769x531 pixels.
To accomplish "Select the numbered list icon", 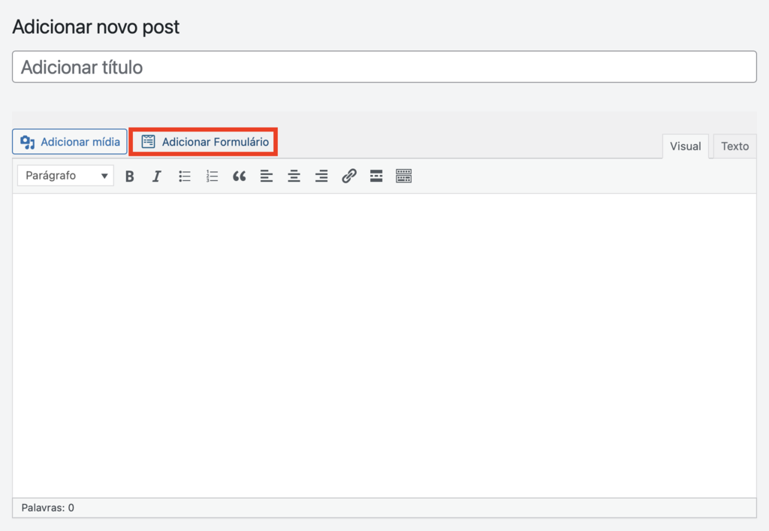I will (211, 176).
